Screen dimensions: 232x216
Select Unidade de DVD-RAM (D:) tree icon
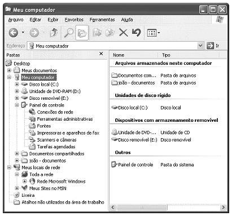pos(24,91)
